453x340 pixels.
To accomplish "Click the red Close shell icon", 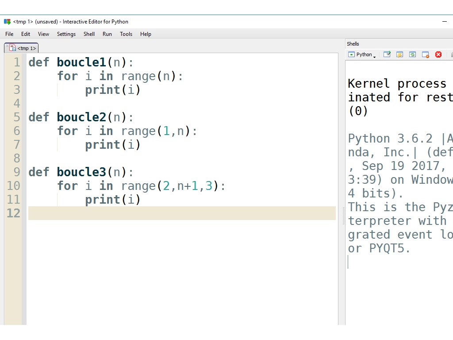I will [x=438, y=54].
